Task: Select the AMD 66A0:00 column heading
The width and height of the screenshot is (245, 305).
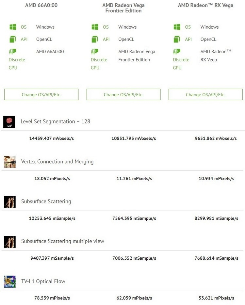Action: tap(41, 5)
